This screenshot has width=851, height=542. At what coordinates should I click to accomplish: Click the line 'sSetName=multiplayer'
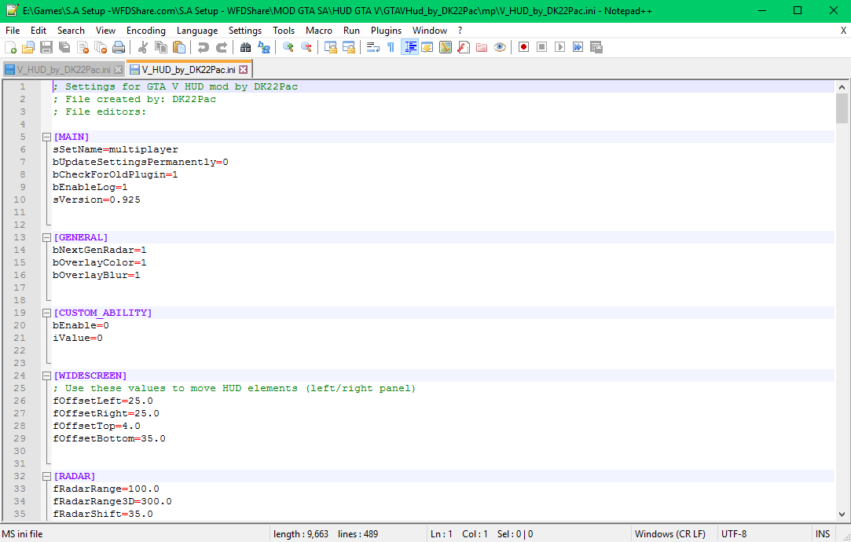point(115,150)
